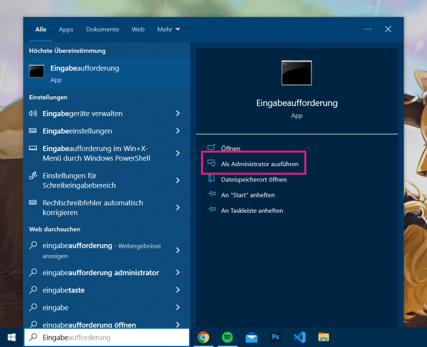
Task: Launch Spotify from the taskbar
Action: [227, 337]
